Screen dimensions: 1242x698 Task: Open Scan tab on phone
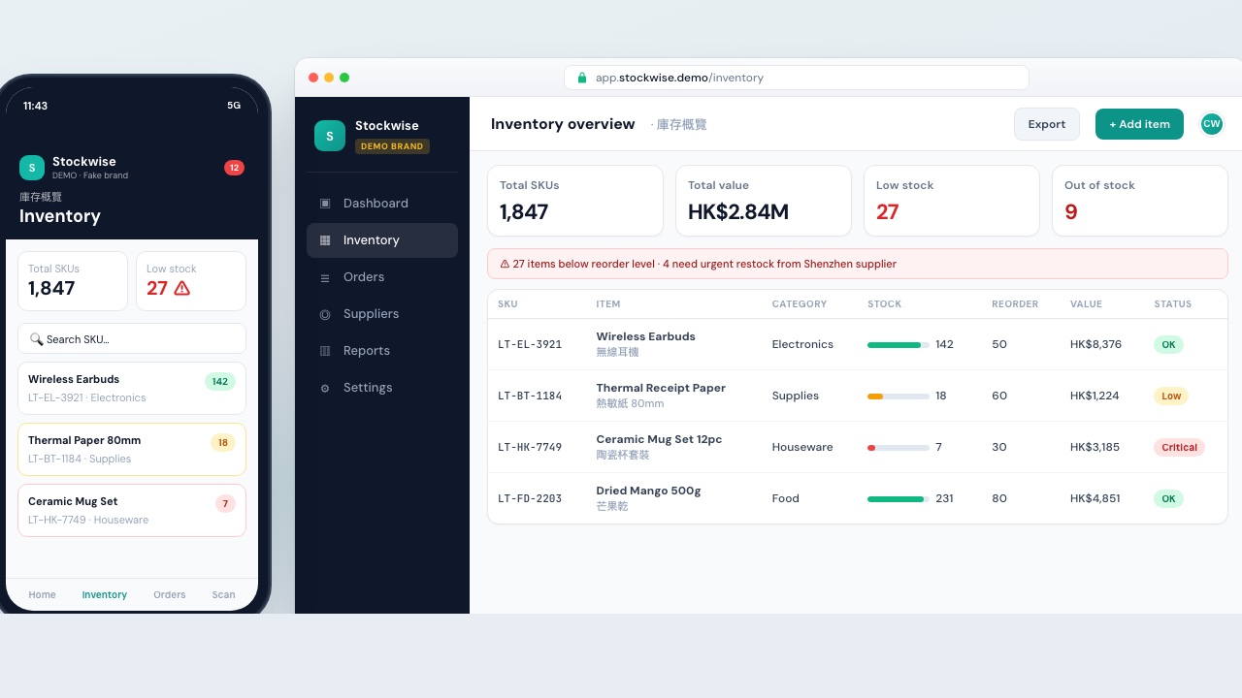tap(223, 594)
